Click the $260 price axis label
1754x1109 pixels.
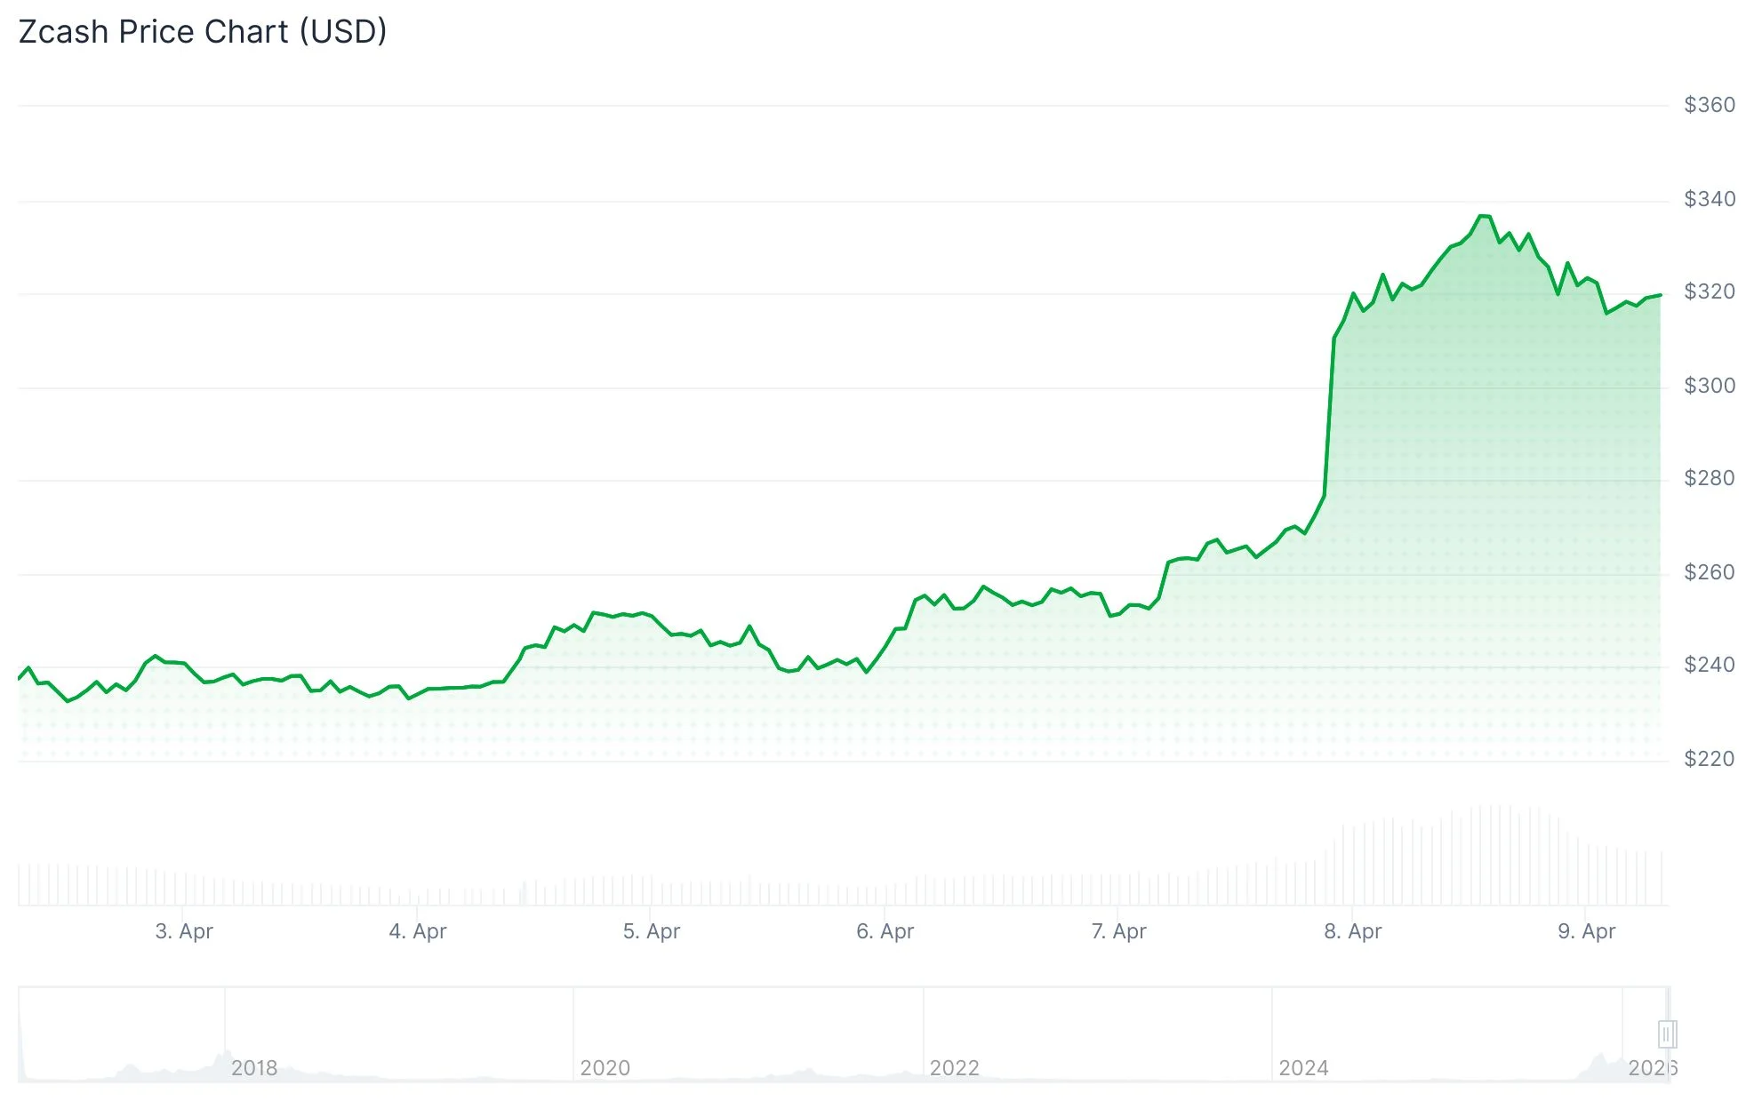point(1709,572)
